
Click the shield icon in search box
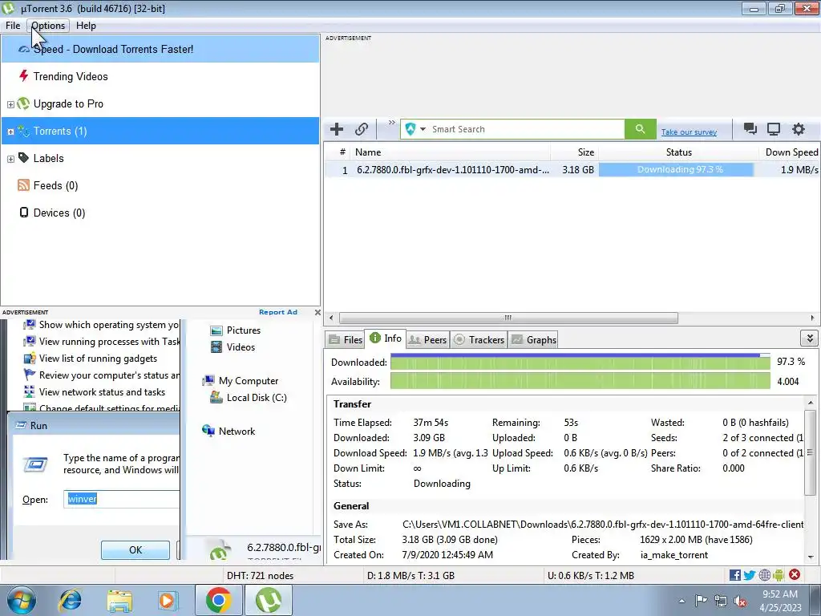410,129
